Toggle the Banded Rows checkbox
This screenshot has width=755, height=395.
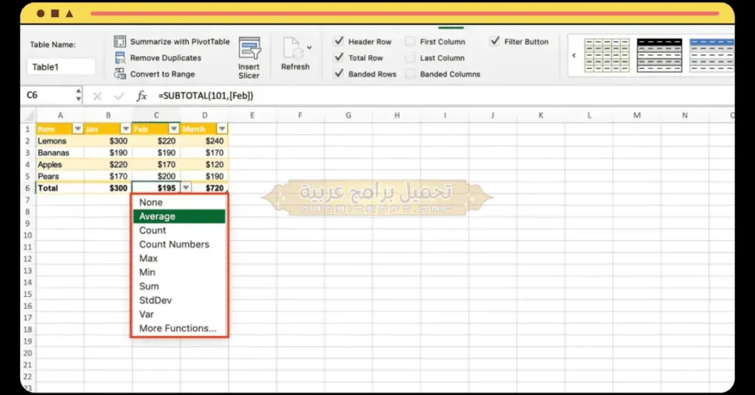(x=339, y=73)
